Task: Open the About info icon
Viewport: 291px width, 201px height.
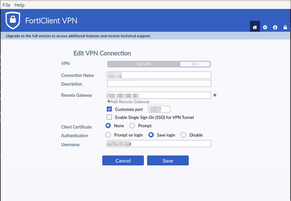Action: 275,28
